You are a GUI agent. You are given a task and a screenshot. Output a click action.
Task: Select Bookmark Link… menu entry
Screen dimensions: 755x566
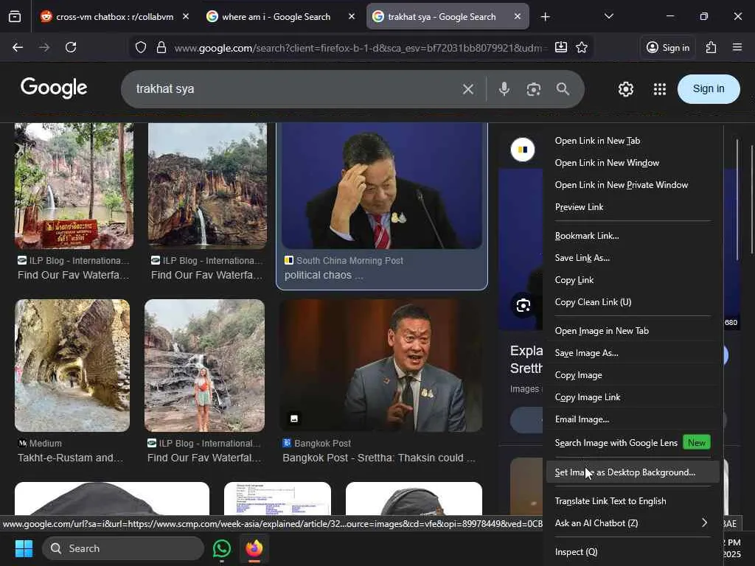(631, 236)
